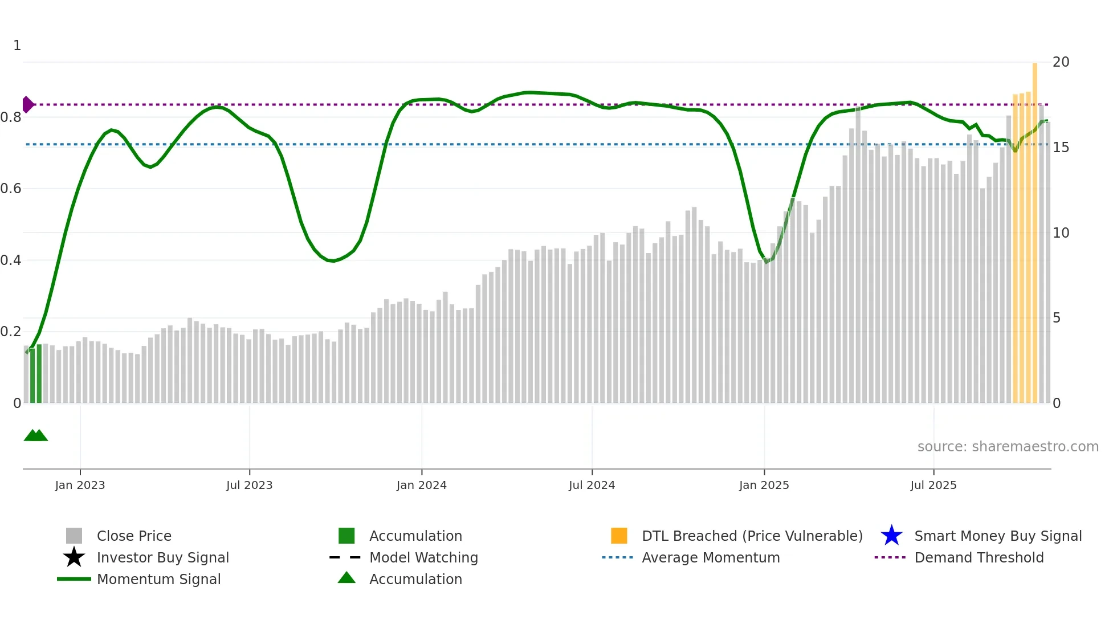The image size is (1117, 628).
Task: Toggle the Average Momentum legend entry
Action: tap(710, 557)
